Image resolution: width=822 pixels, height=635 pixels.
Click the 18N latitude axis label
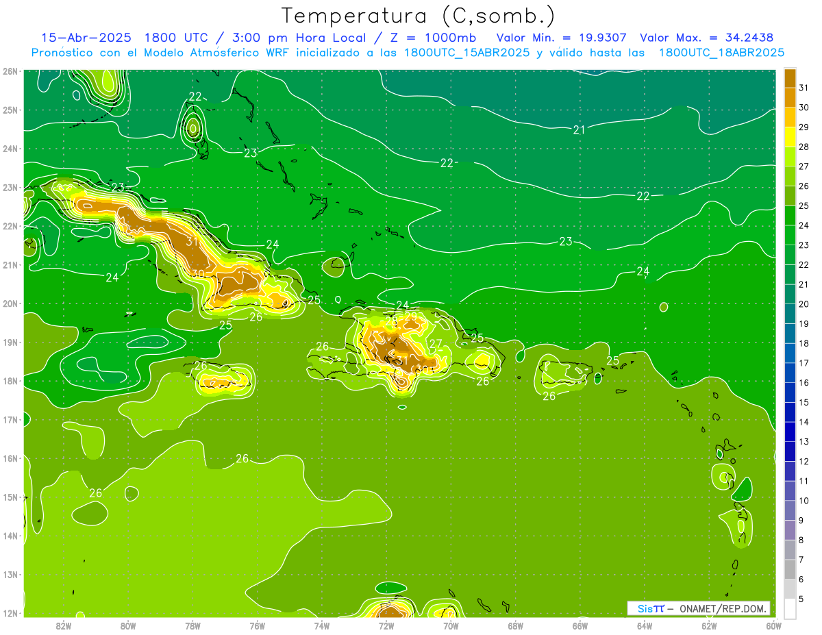click(10, 381)
